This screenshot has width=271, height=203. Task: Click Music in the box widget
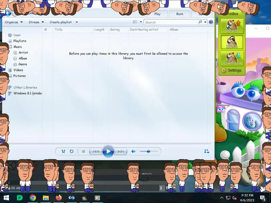tap(232, 43)
